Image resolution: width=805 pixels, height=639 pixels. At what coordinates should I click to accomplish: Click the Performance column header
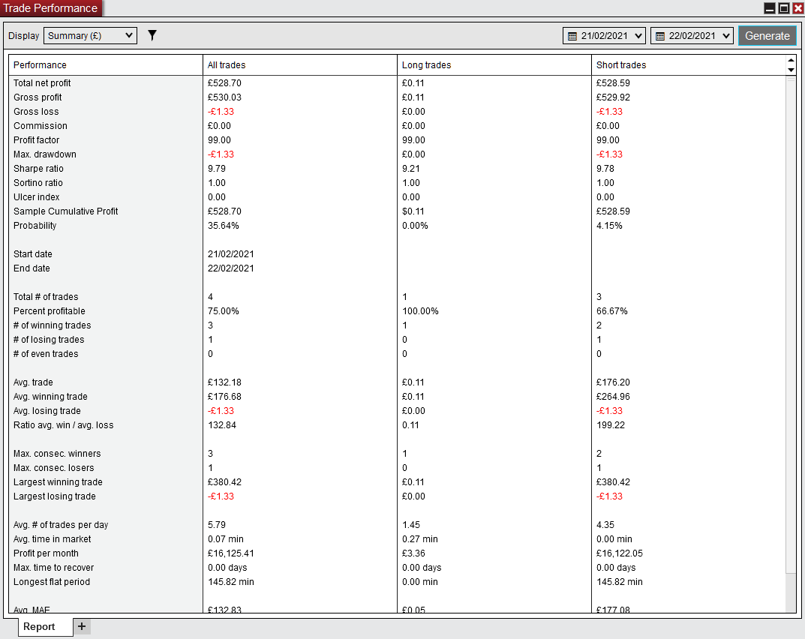[x=40, y=65]
